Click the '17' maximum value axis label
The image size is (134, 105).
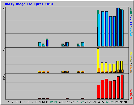[4, 49]
